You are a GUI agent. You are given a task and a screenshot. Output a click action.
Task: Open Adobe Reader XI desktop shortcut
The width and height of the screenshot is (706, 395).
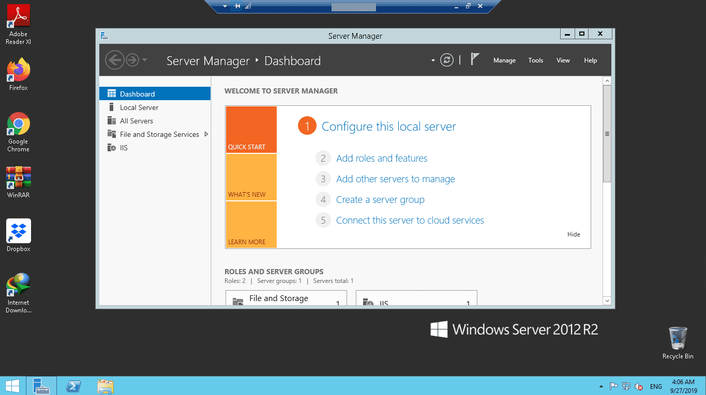click(19, 25)
